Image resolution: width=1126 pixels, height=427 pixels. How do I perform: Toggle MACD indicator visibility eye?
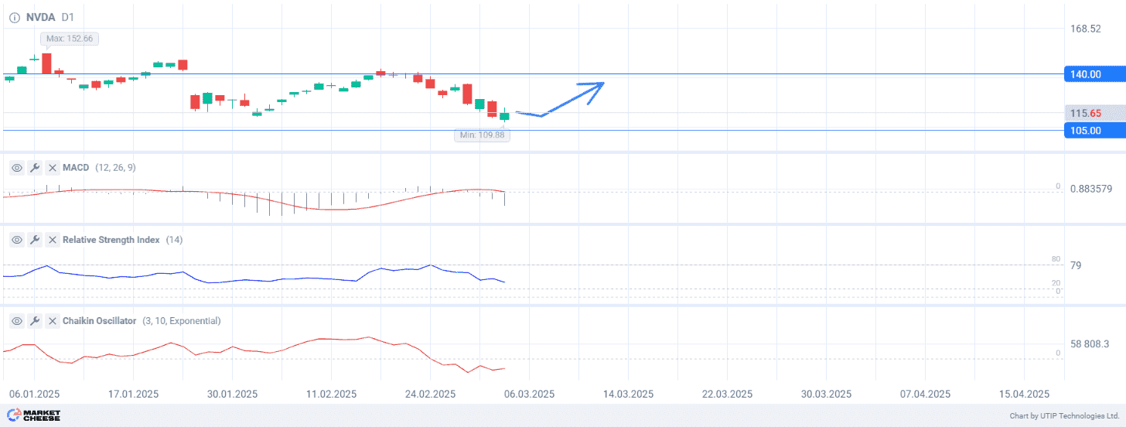16,167
